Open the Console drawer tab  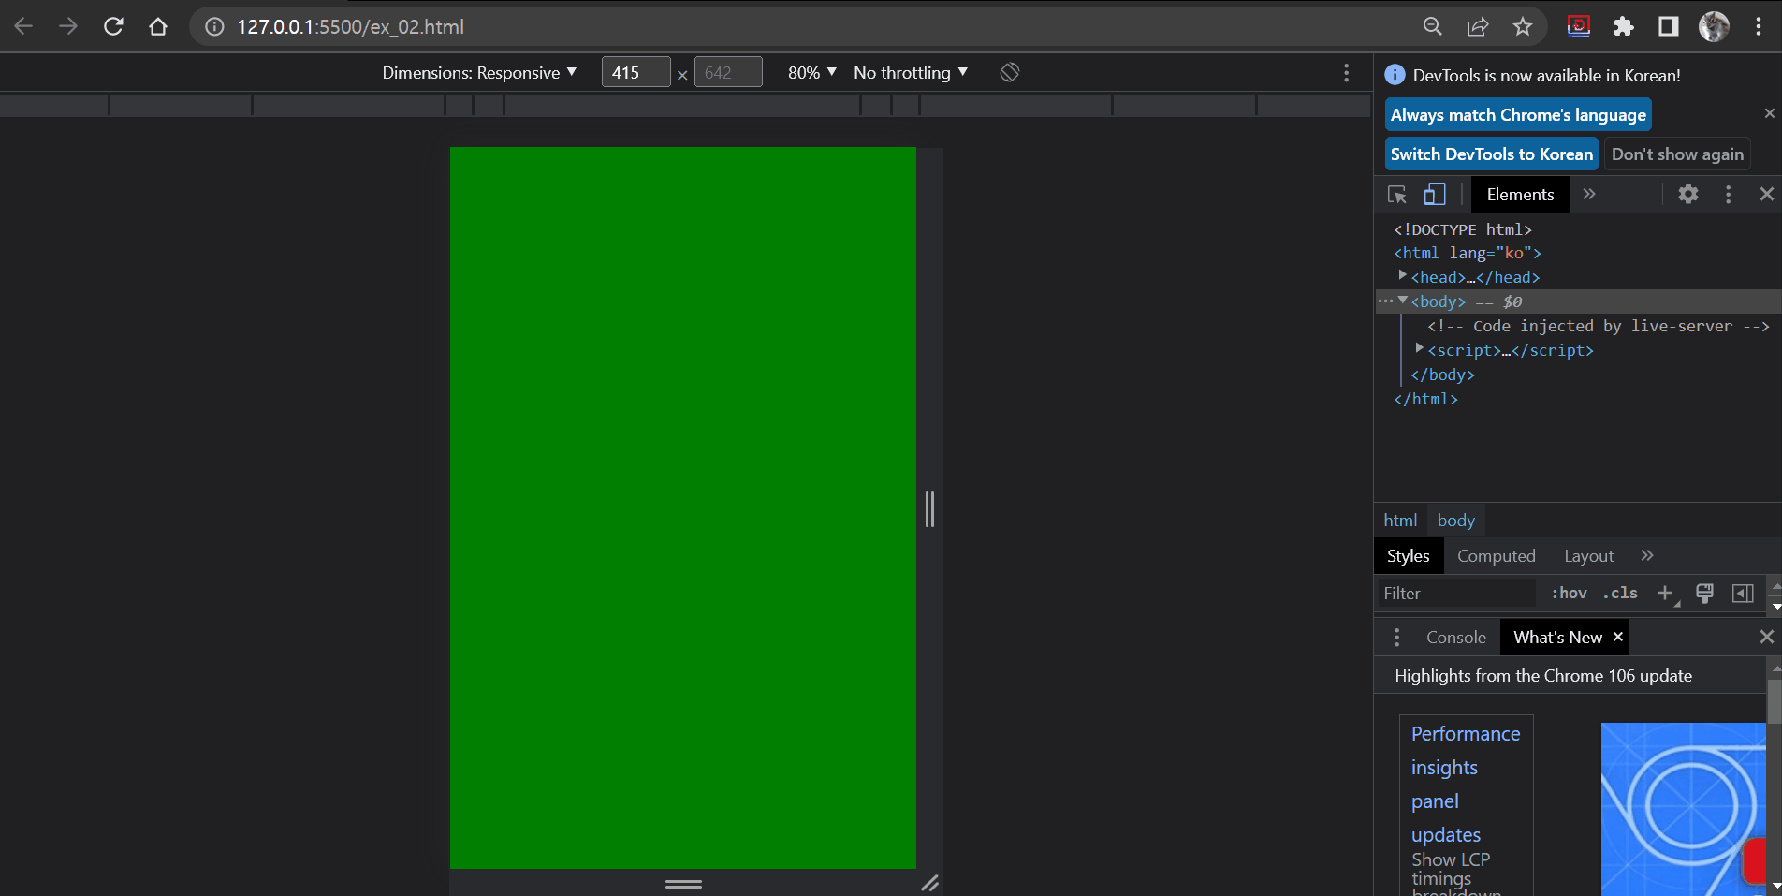(x=1455, y=637)
